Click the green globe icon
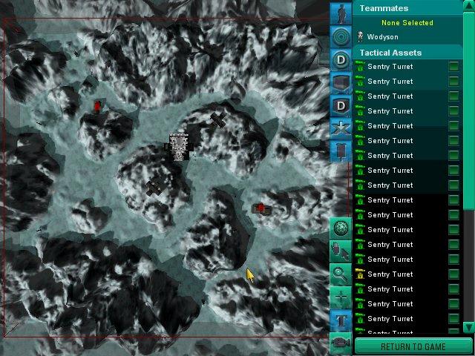 pos(341,228)
